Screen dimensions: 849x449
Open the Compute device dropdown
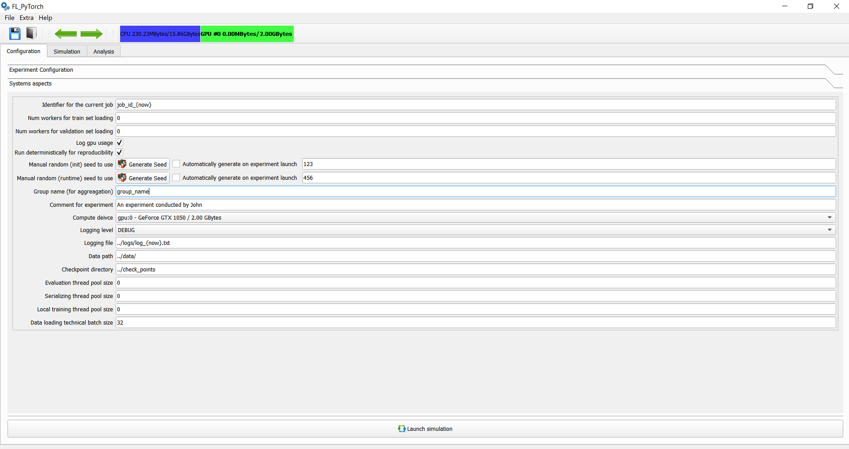coord(476,217)
